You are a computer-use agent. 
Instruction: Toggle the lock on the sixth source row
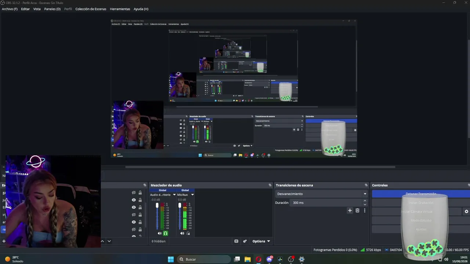pos(140,229)
